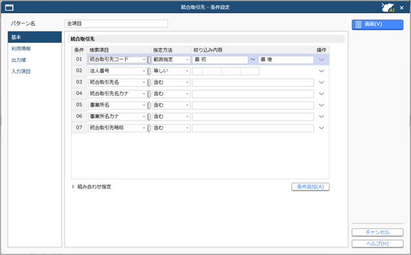Open 含む method dropdown in row 06
The width and height of the screenshot is (411, 255).
(171, 116)
